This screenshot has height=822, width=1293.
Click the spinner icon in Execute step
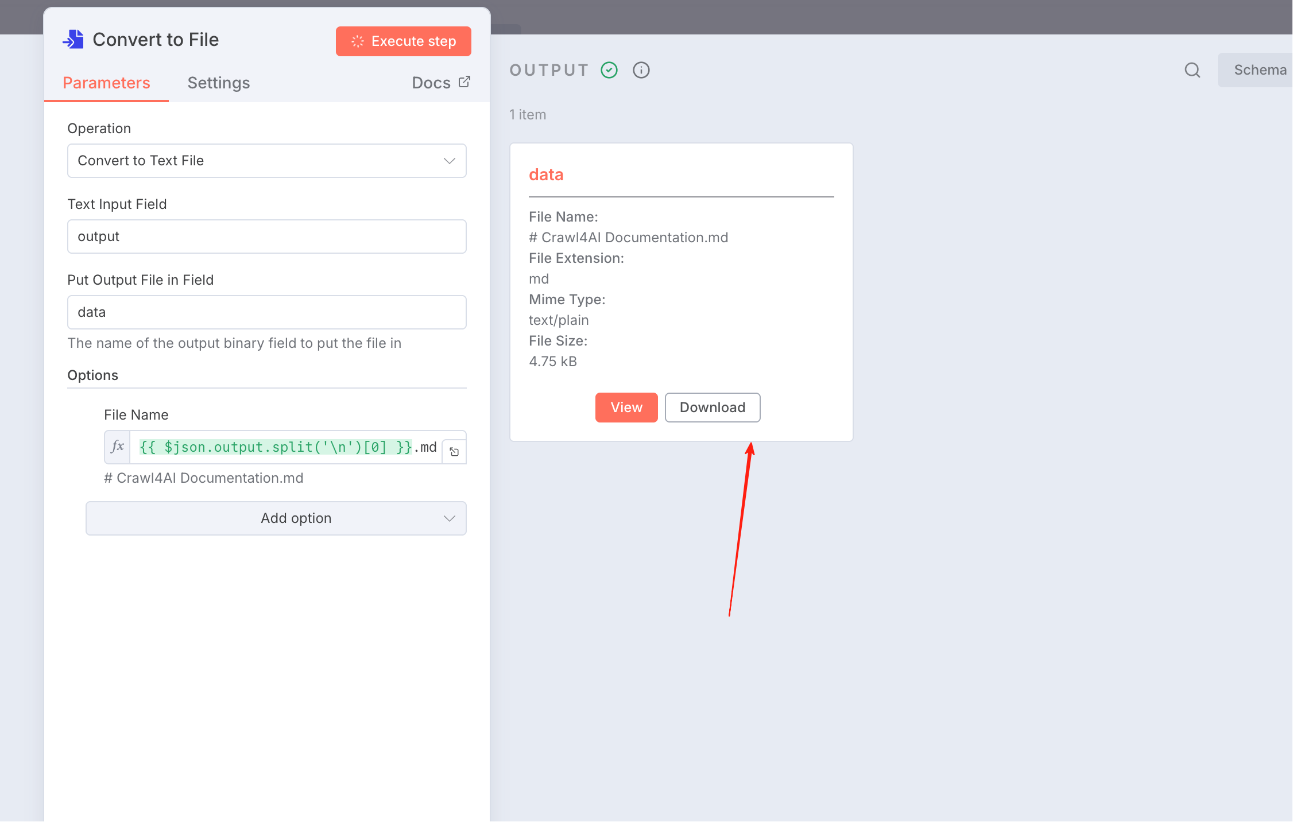pyautogui.click(x=357, y=41)
